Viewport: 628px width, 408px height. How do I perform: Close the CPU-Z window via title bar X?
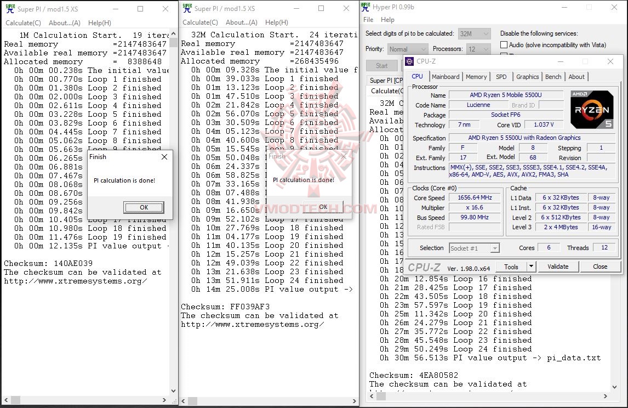(610, 61)
